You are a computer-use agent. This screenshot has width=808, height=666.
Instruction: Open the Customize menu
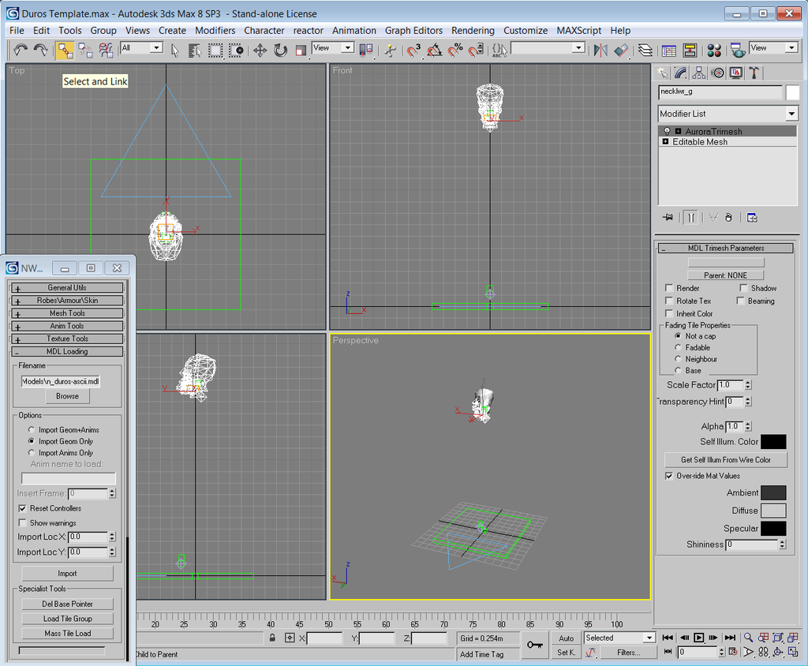tap(525, 31)
